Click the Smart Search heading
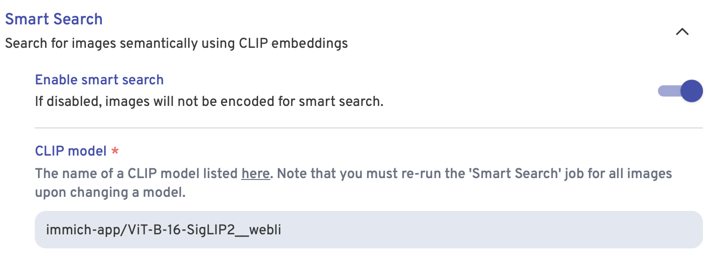 point(53,19)
